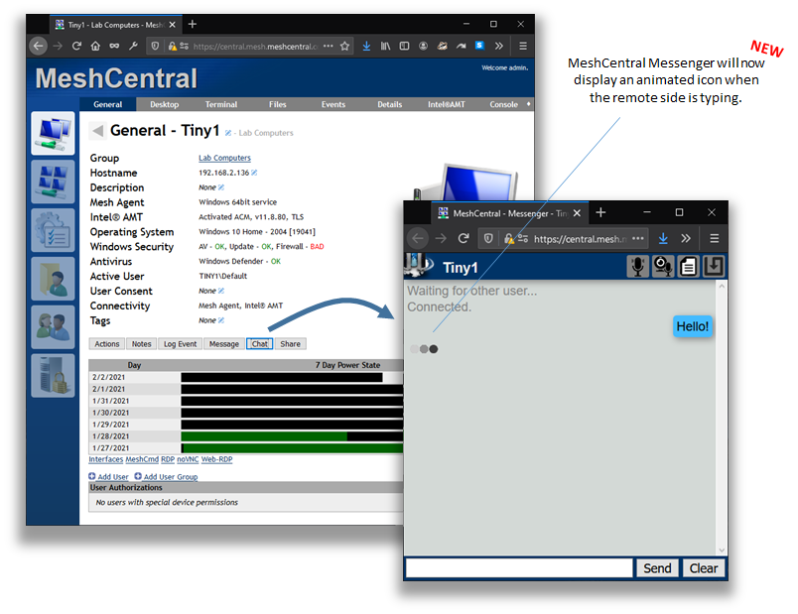
Task: Switch to the Desktop tab
Action: [164, 103]
